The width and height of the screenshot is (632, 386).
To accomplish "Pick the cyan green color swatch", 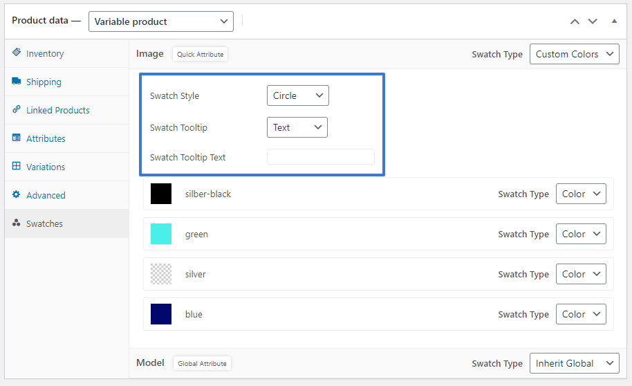I will pyautogui.click(x=161, y=234).
